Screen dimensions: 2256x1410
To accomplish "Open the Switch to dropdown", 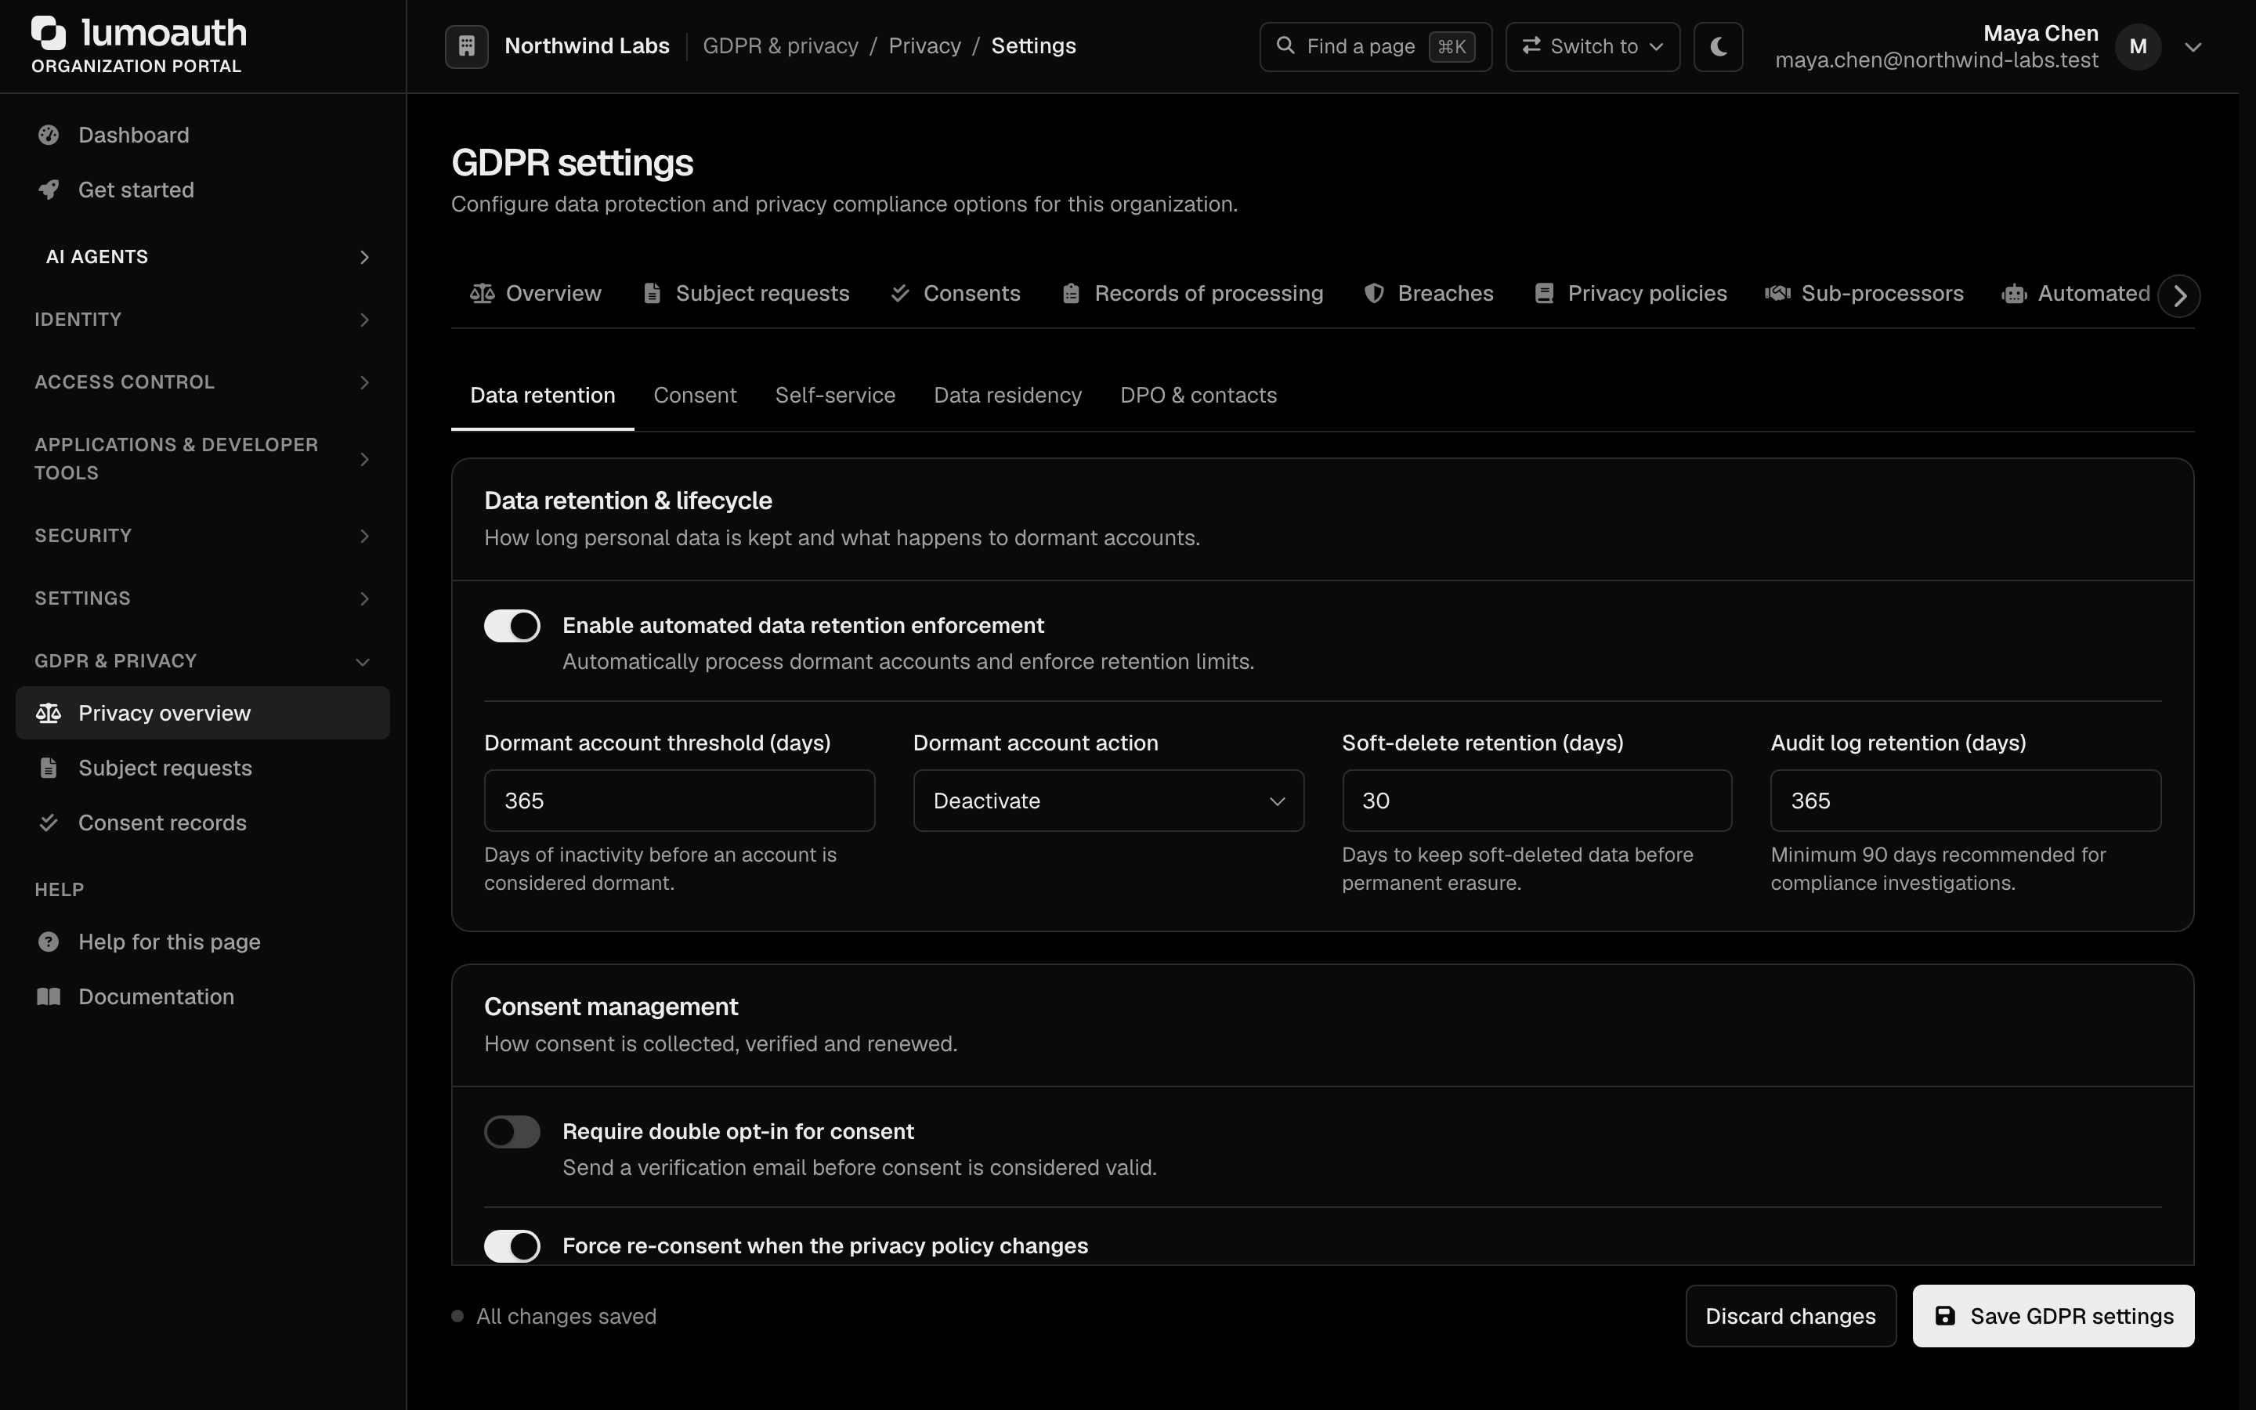I will 1593,47.
